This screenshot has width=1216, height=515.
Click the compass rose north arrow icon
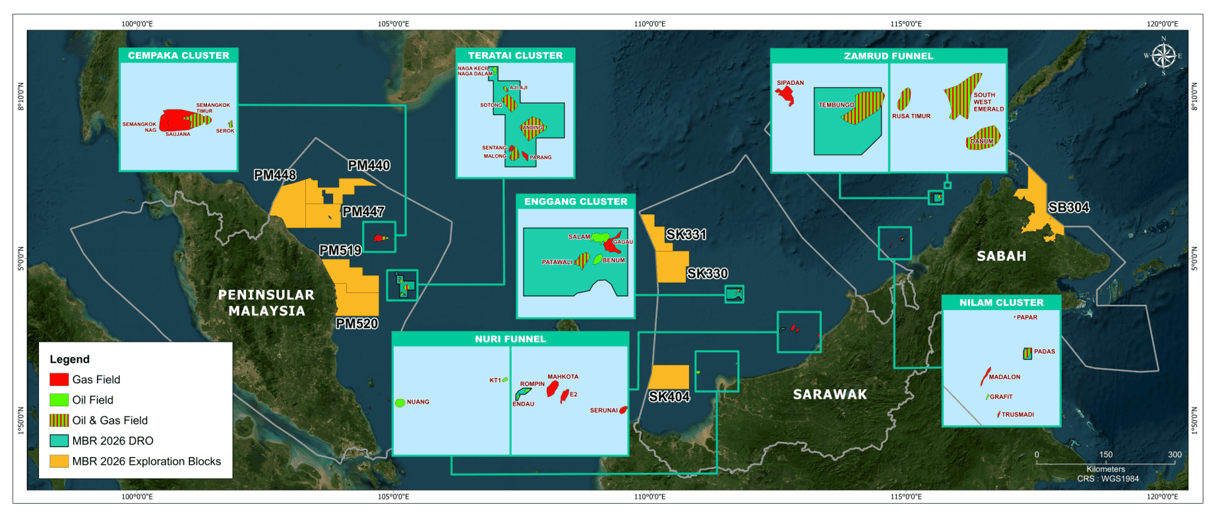[x=1163, y=55]
